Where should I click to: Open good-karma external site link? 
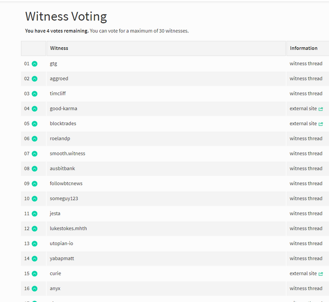click(306, 109)
